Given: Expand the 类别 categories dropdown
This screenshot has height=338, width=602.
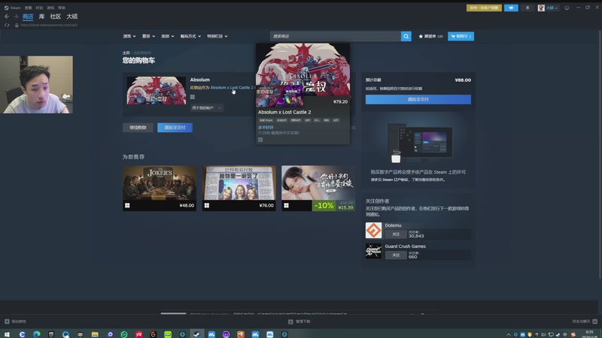Looking at the screenshot, I should (x=167, y=36).
